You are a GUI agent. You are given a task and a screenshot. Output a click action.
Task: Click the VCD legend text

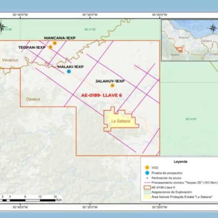(x=155, y=168)
